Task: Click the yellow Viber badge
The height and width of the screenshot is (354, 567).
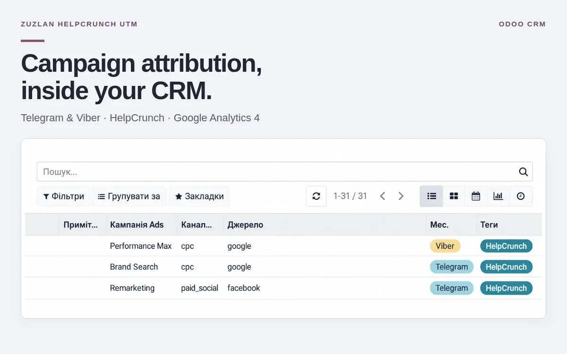Action: point(445,246)
